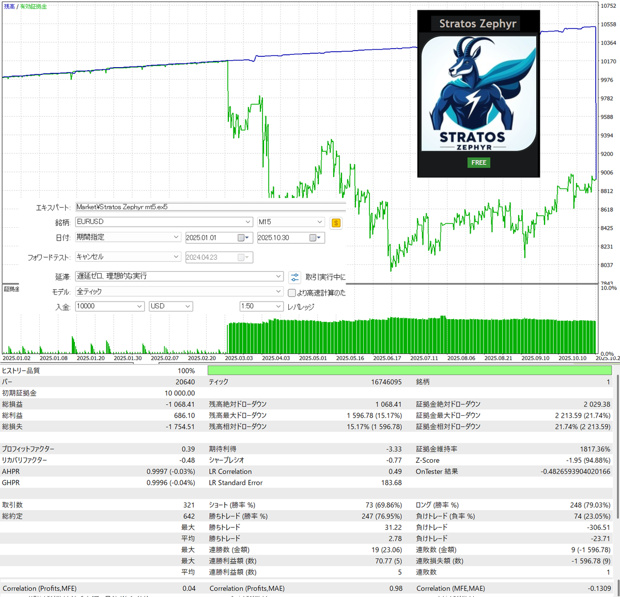The width and height of the screenshot is (620, 597).
Task: Expand the EURUSD symbol dropdown
Action: click(248, 222)
